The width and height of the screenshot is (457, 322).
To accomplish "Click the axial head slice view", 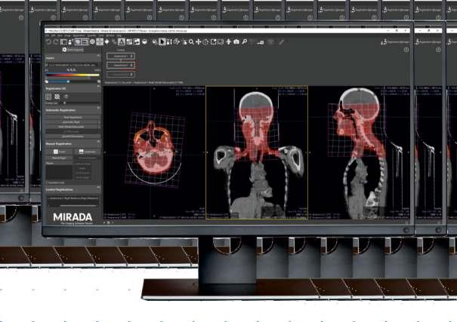I will [x=154, y=152].
